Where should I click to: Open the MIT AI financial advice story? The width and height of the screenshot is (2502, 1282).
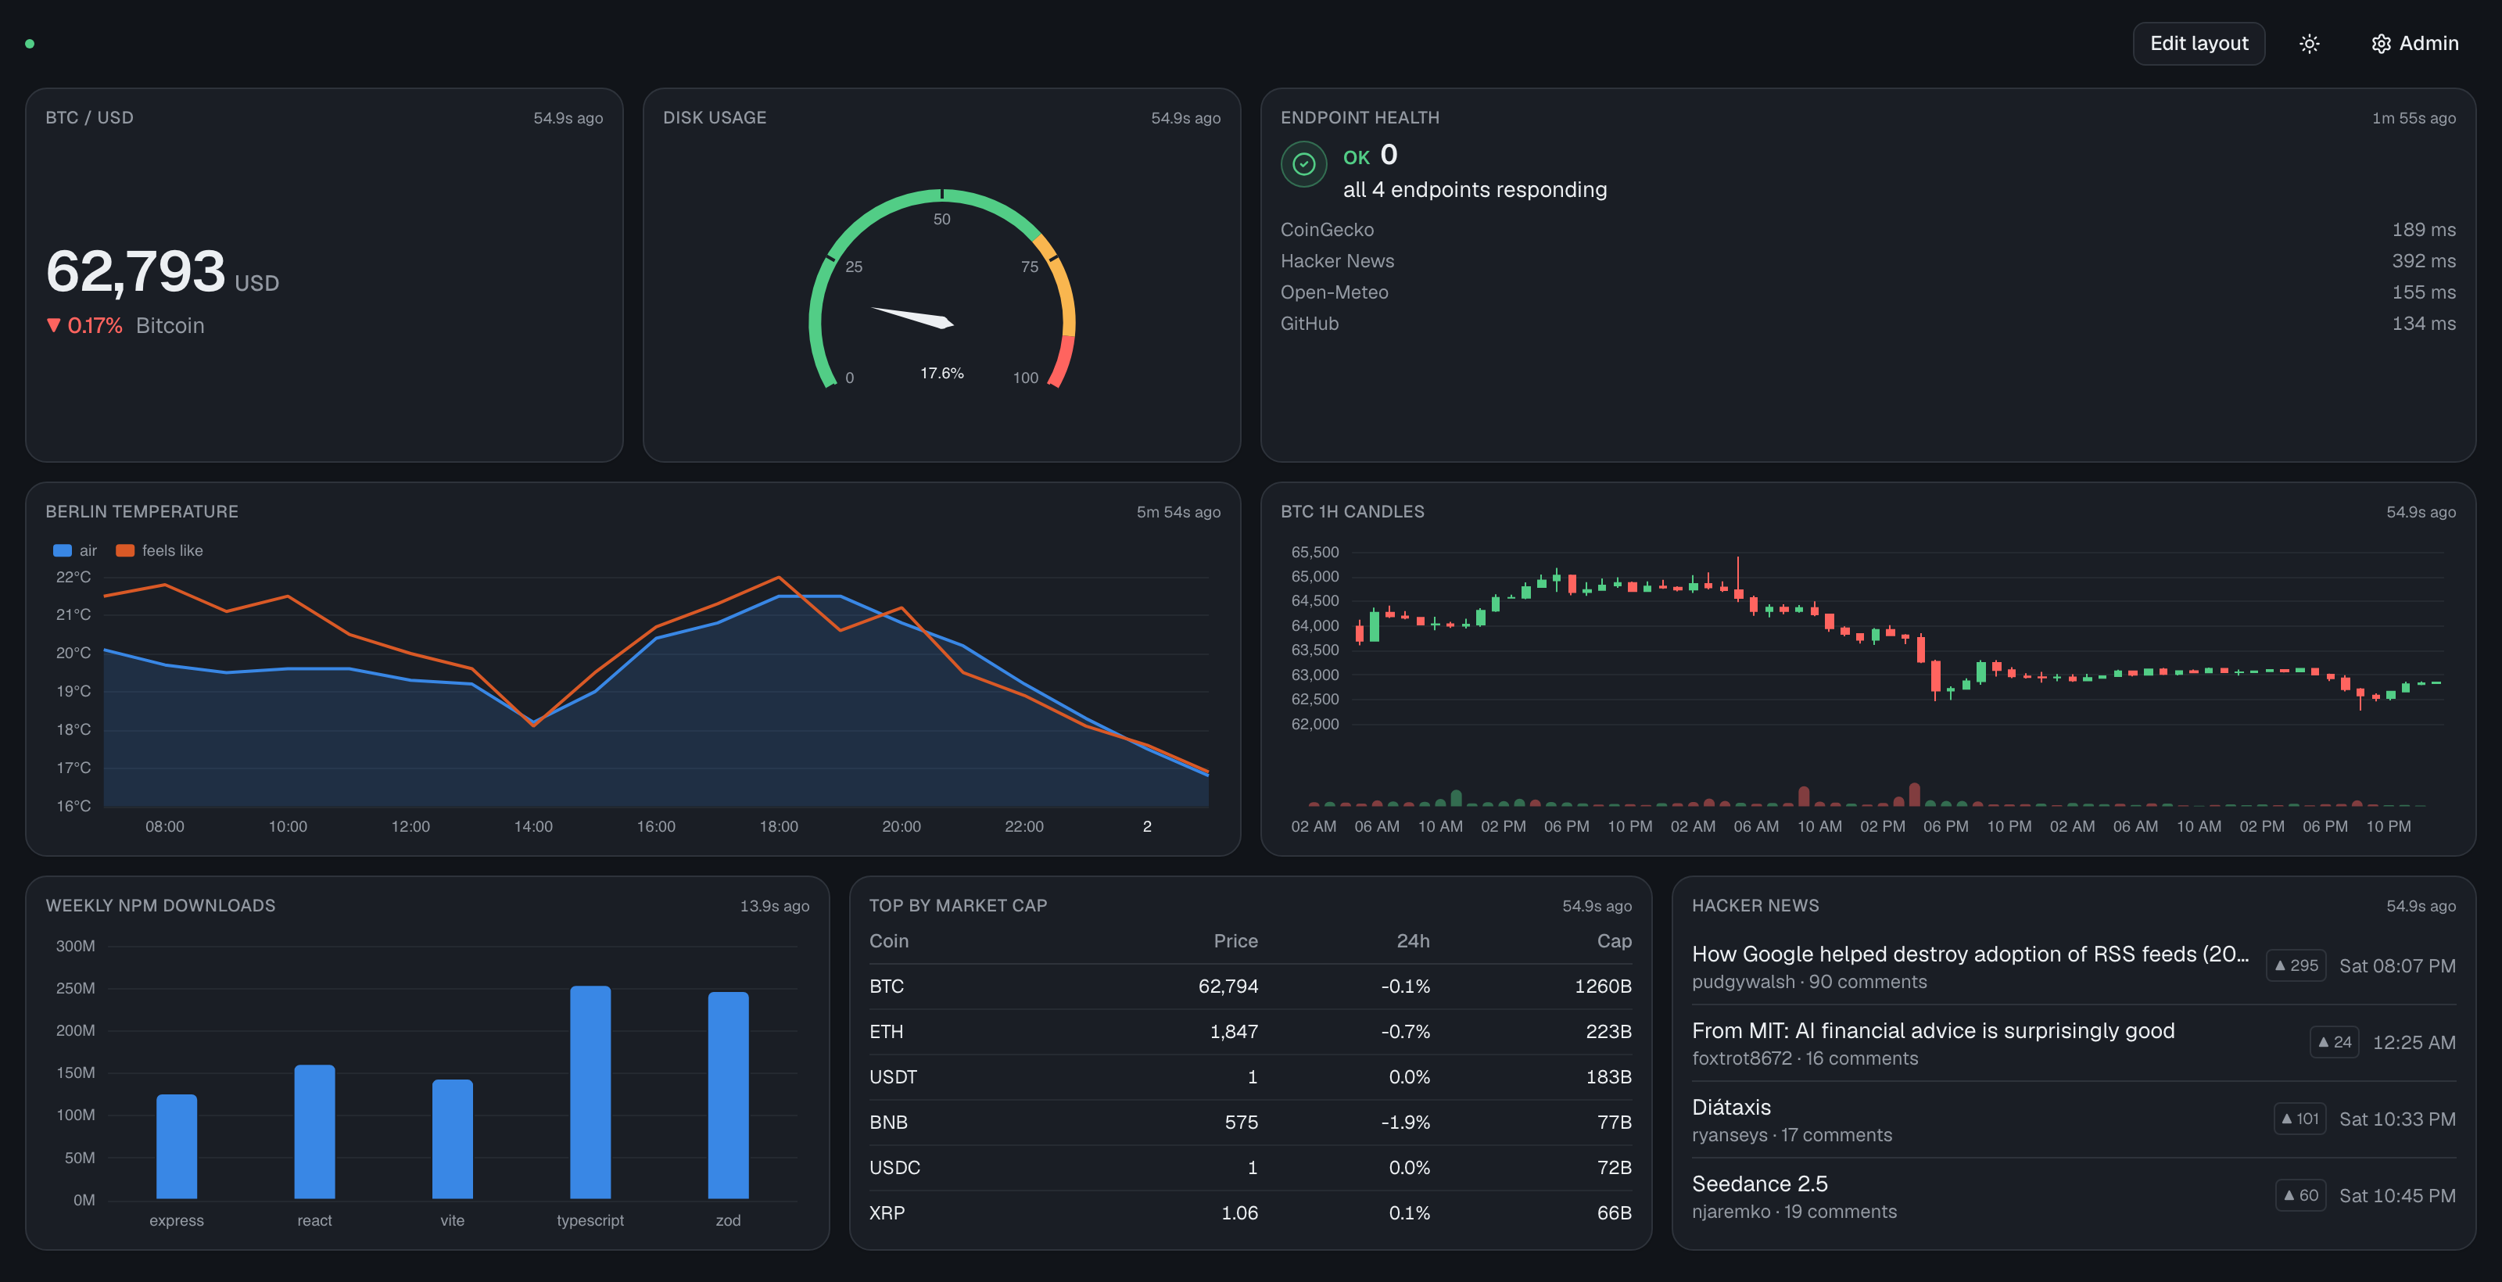click(x=1933, y=1030)
